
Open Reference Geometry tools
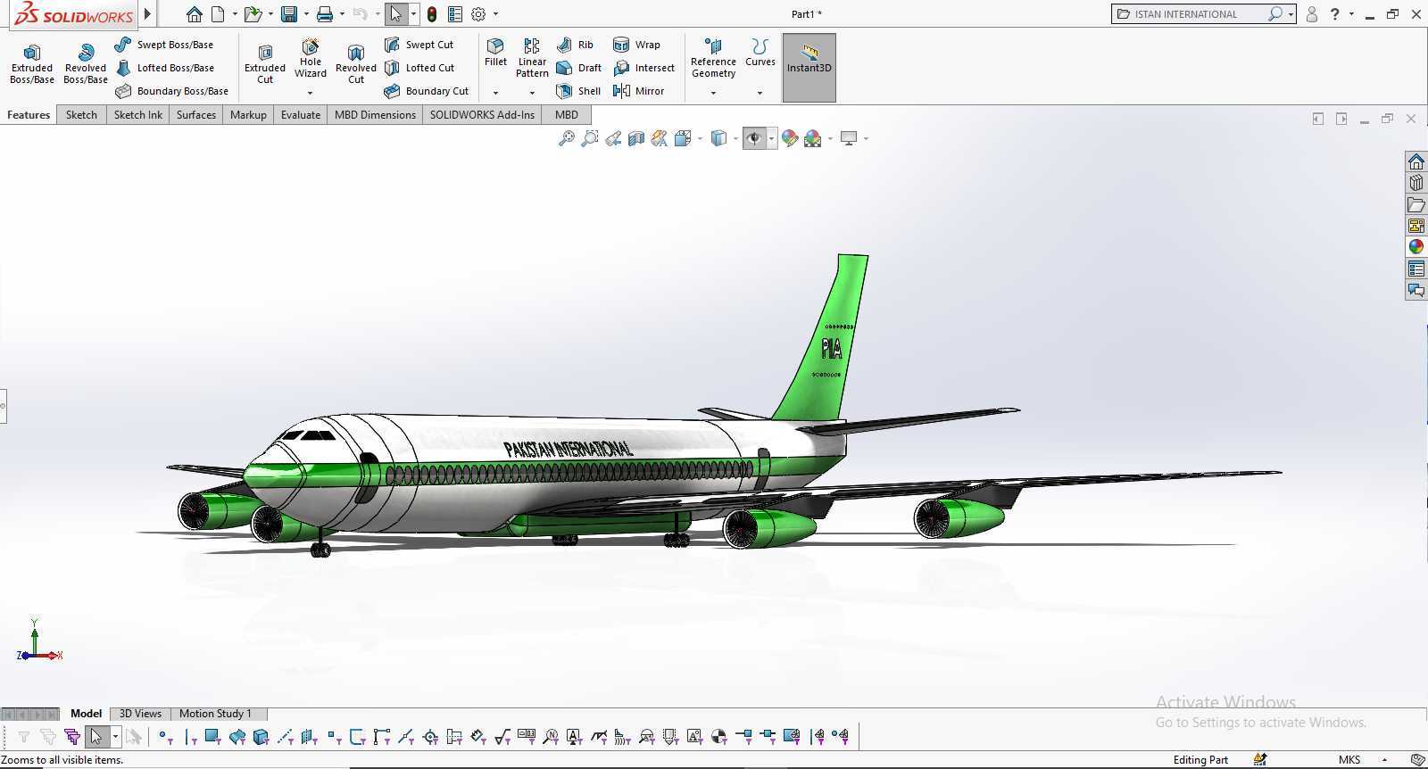click(713, 58)
